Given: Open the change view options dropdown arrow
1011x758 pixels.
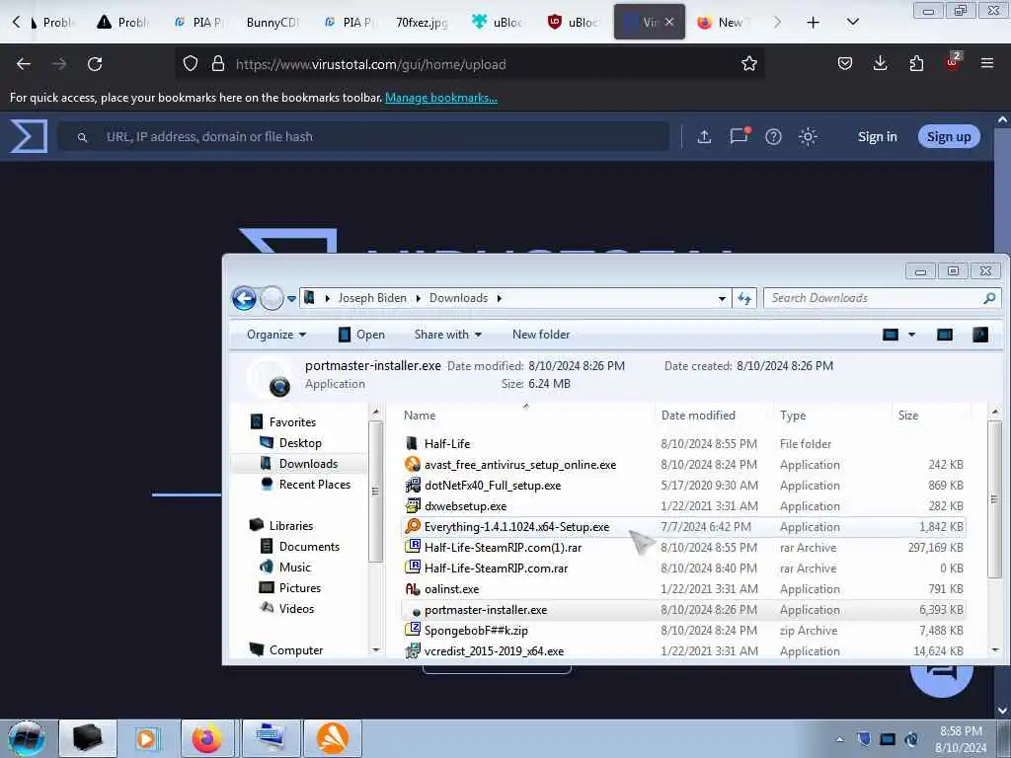Looking at the screenshot, I should [x=911, y=335].
